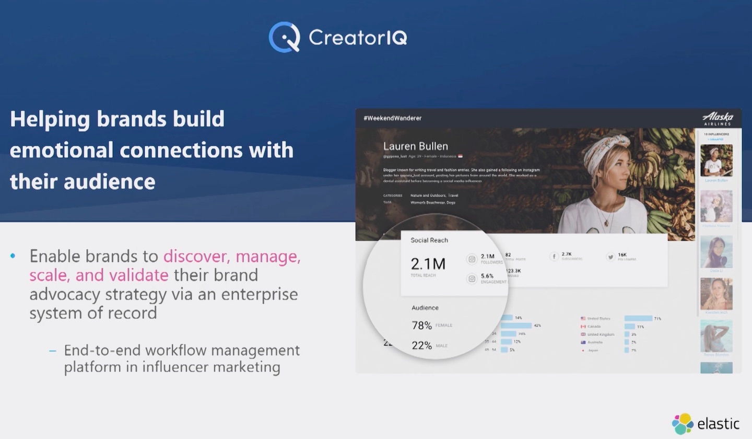Click the Canada 11% bar
752x439 pixels.
click(x=630, y=326)
